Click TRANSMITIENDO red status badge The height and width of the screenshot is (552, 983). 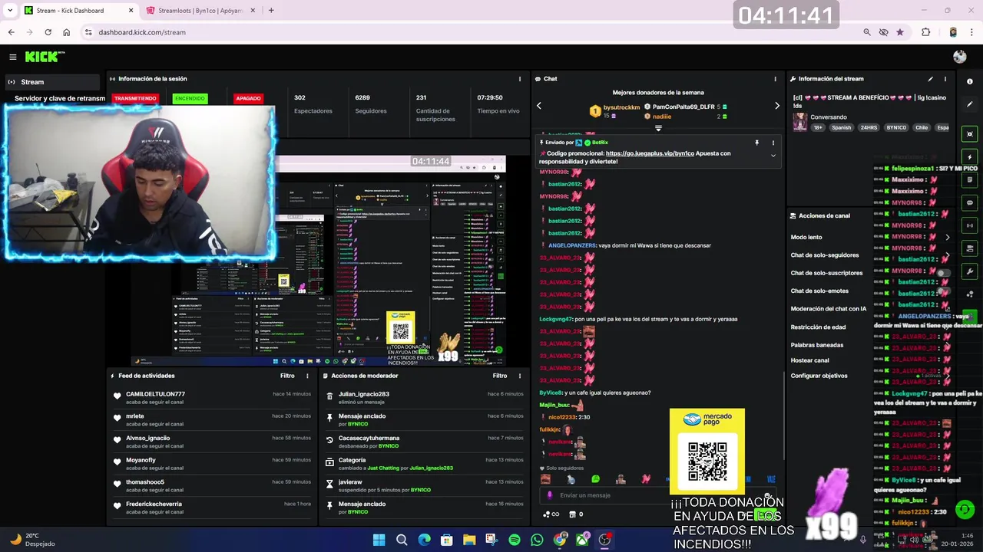click(135, 98)
